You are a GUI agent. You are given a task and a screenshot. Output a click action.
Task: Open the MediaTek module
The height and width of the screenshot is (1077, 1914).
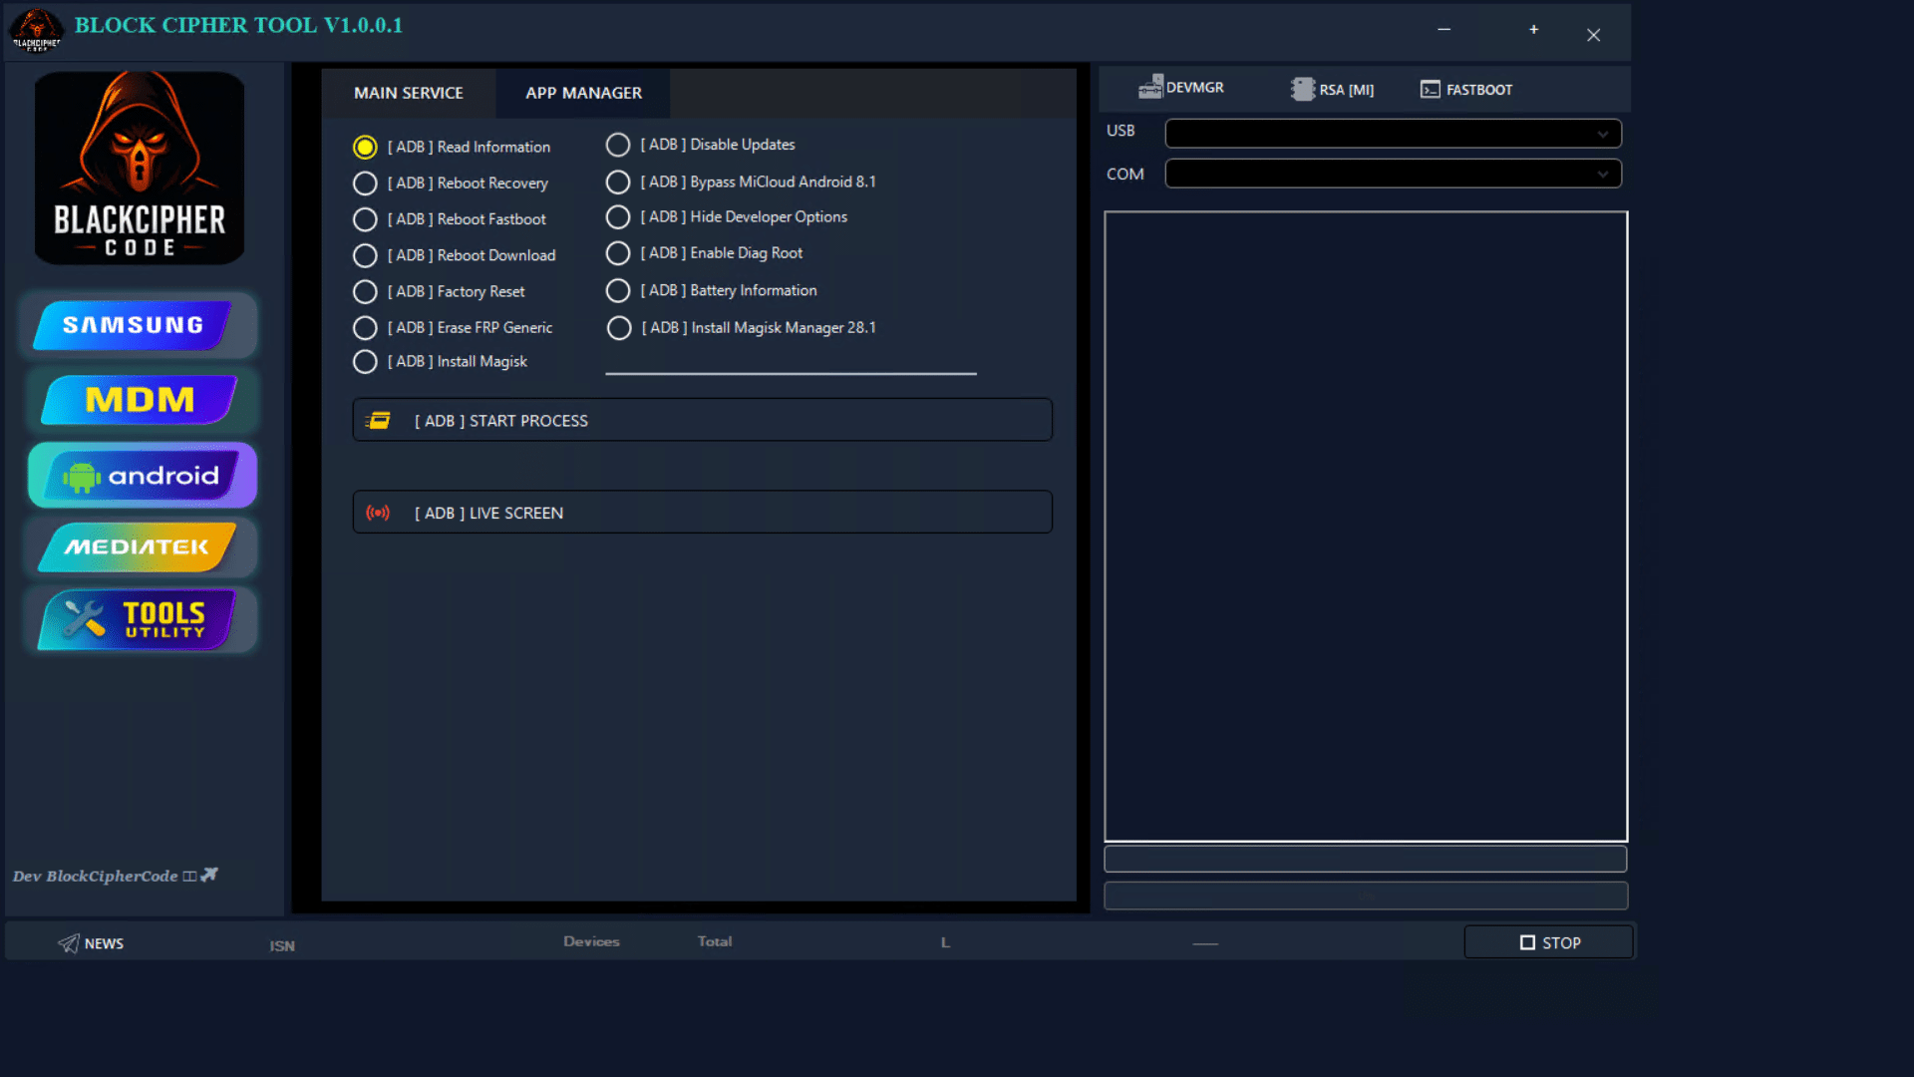138,546
